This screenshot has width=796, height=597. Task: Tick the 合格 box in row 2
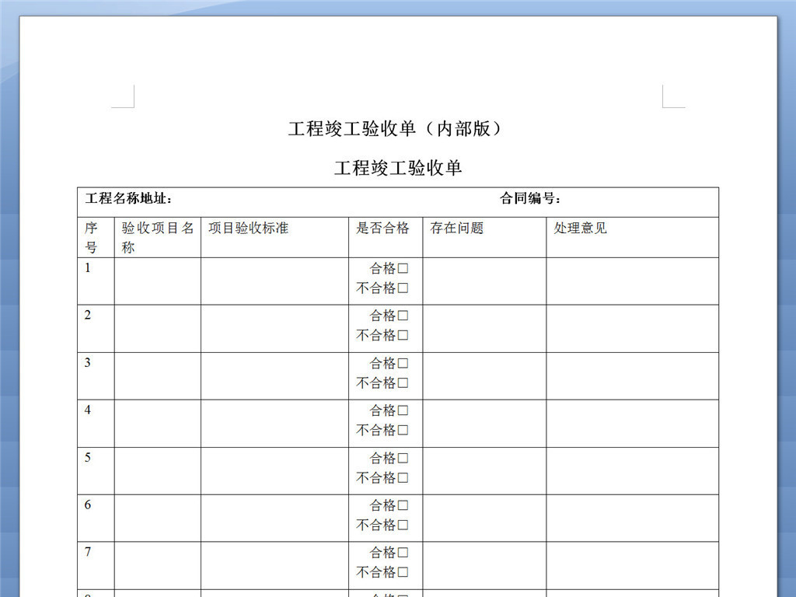pos(403,316)
